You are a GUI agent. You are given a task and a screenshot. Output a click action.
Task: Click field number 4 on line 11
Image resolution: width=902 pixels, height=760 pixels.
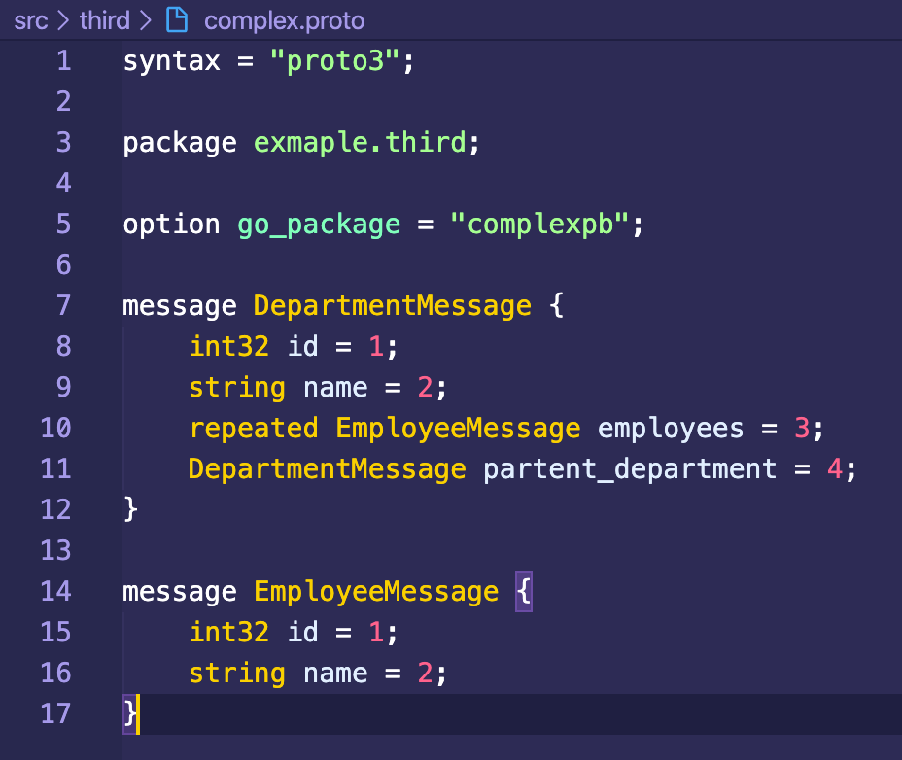point(835,468)
